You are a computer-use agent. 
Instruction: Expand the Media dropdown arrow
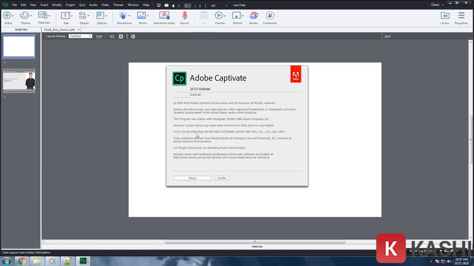[x=148, y=16]
